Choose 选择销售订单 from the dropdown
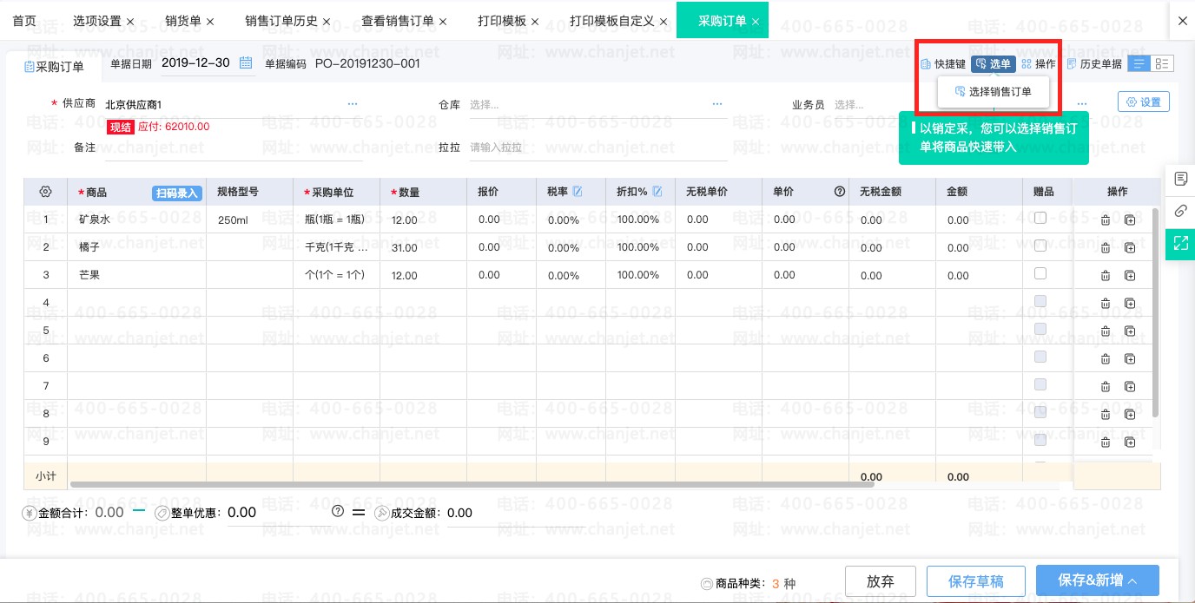 994,91
